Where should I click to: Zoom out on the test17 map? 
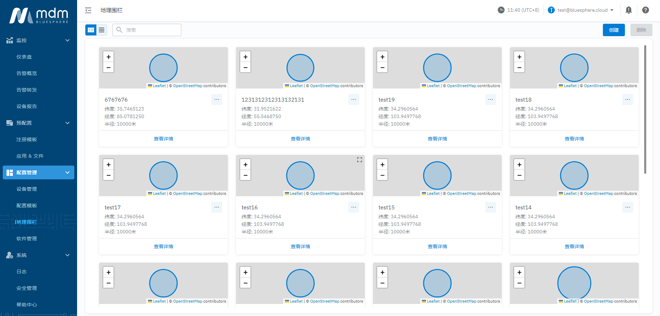tap(108, 175)
